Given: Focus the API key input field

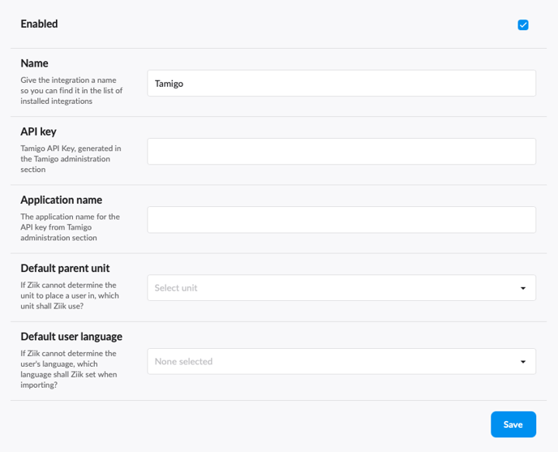Looking at the screenshot, I should pyautogui.click(x=341, y=152).
